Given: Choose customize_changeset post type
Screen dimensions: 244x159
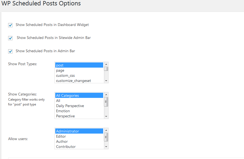Looking at the screenshot, I should 73,81.
